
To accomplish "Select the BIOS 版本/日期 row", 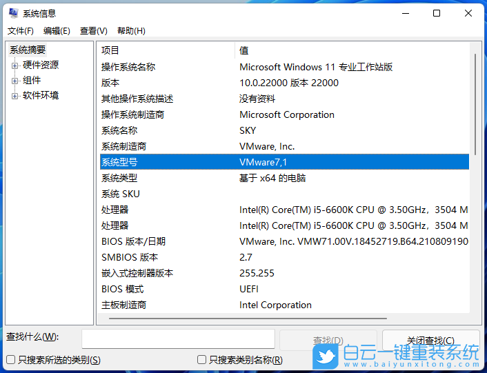I will (x=284, y=241).
